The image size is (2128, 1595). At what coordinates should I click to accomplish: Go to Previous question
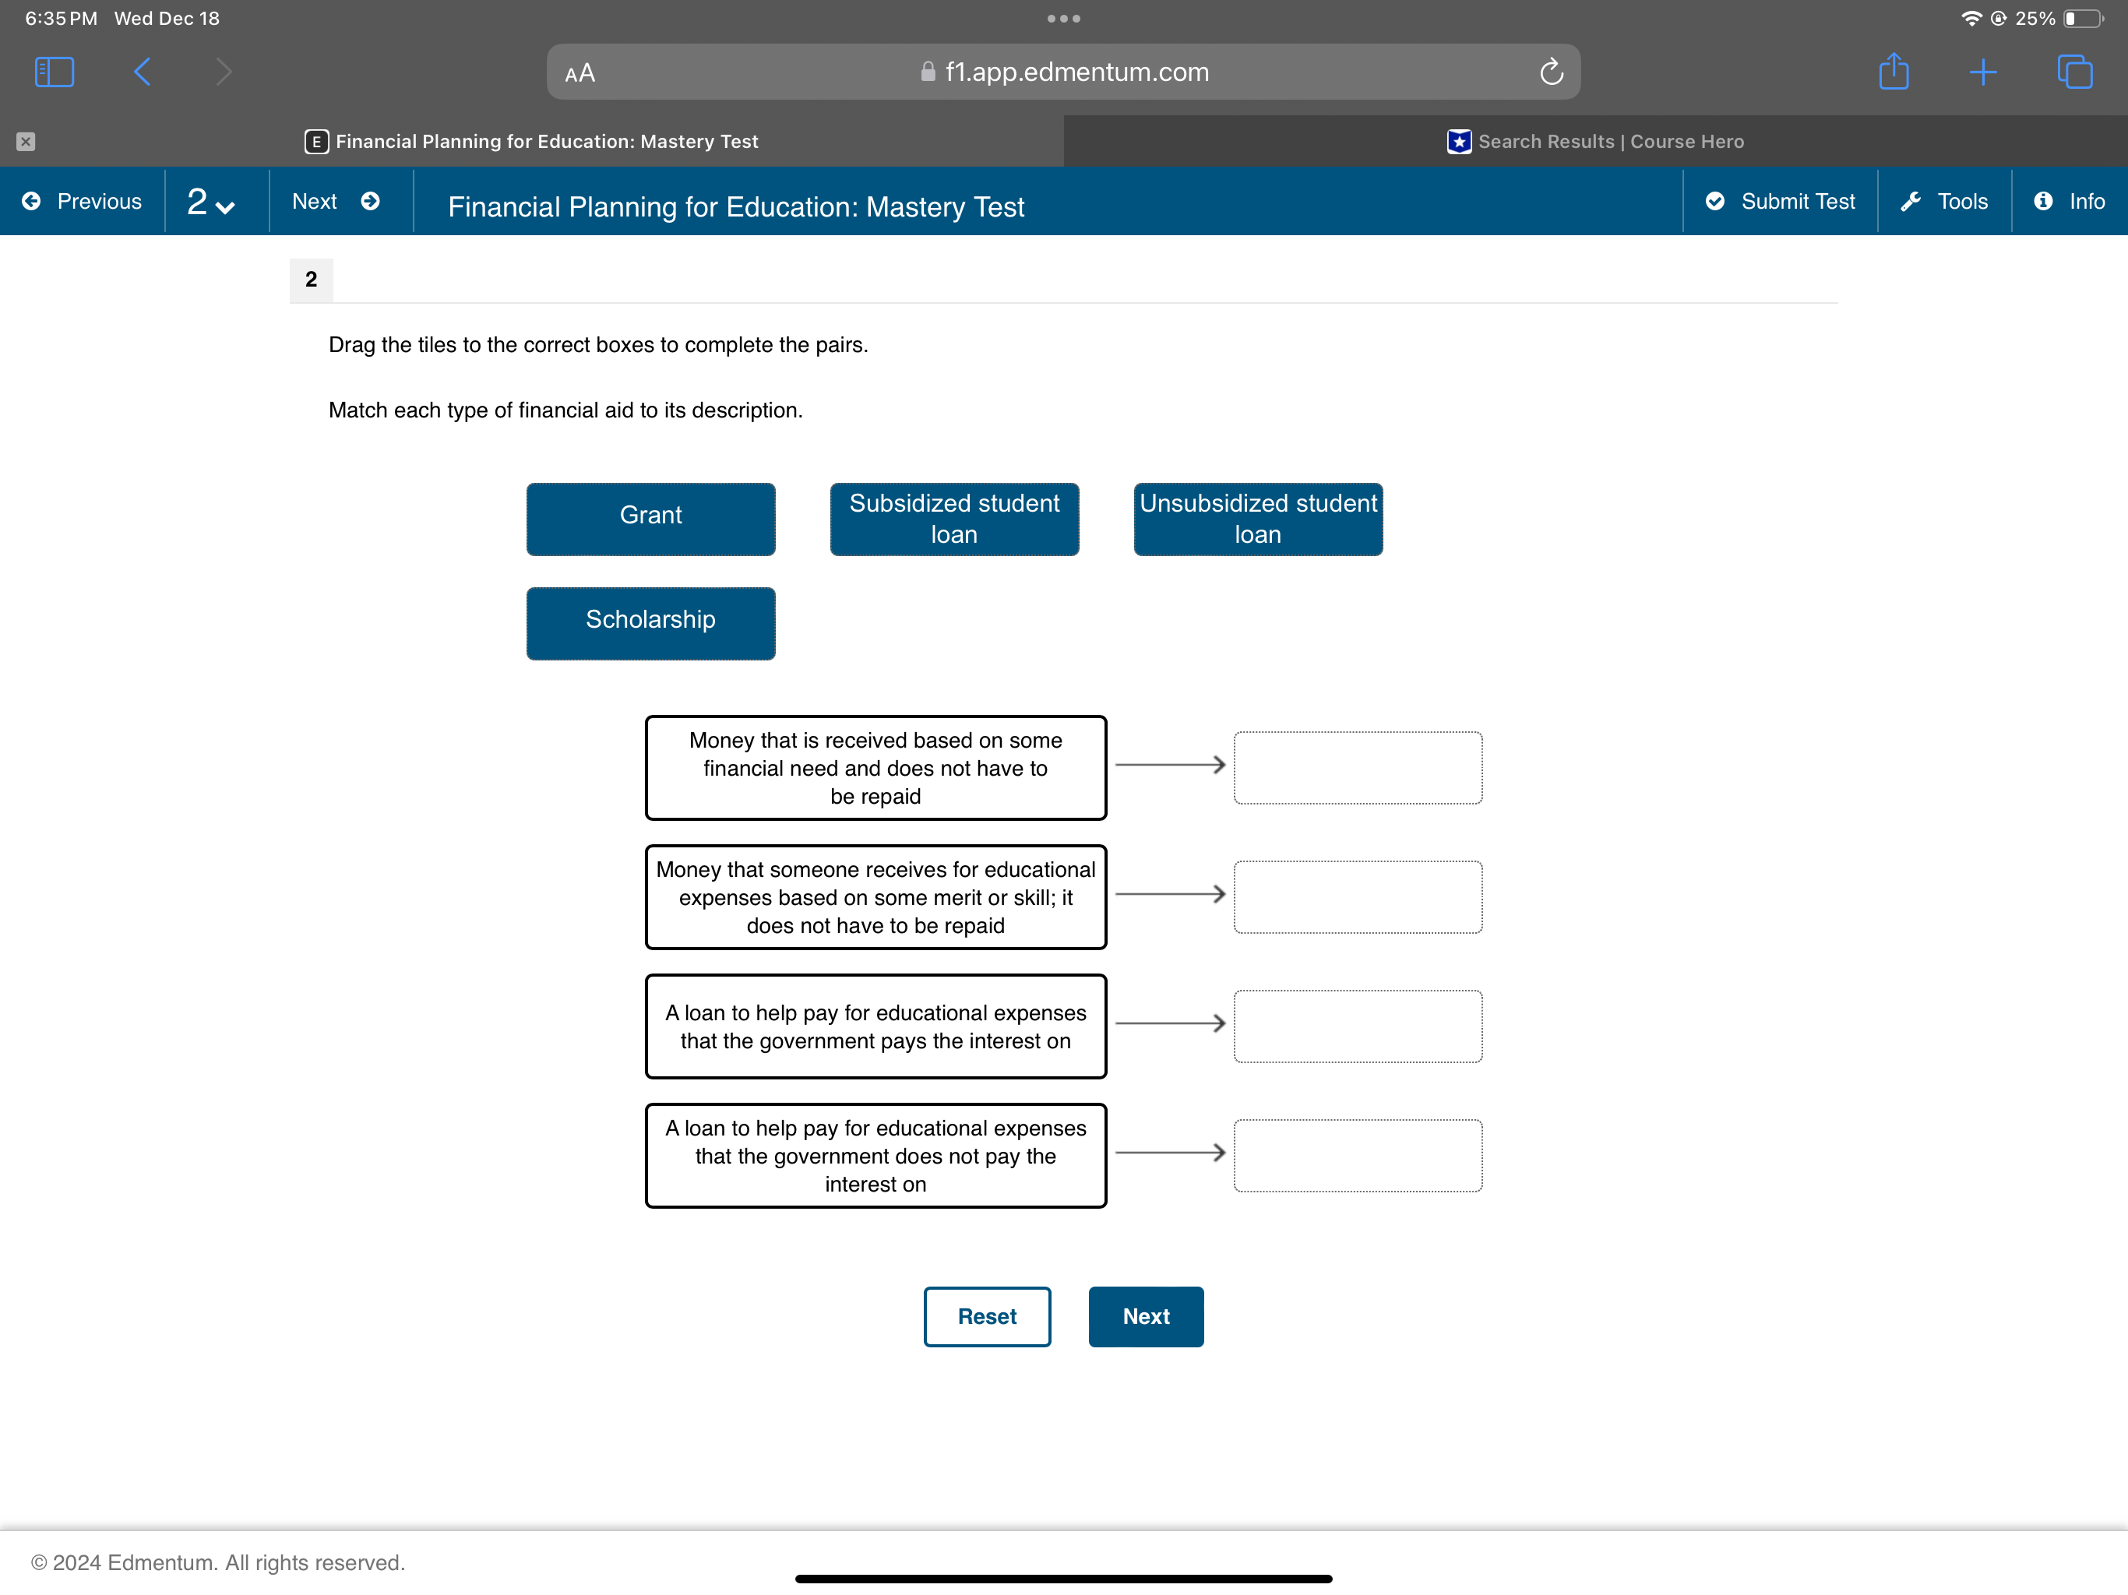click(83, 201)
